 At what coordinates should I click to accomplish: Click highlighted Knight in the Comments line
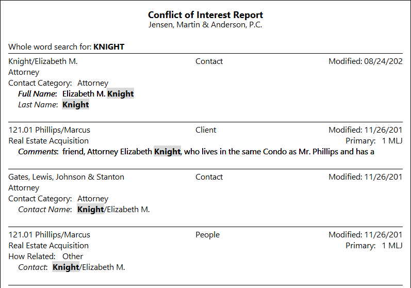(167, 152)
